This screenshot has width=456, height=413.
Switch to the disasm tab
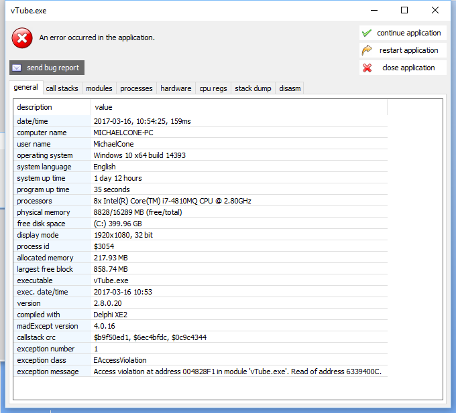290,88
